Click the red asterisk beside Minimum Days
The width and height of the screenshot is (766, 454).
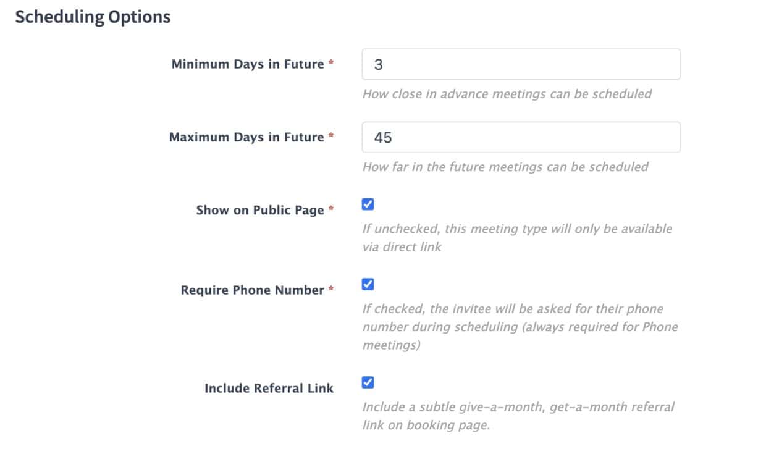(331, 64)
